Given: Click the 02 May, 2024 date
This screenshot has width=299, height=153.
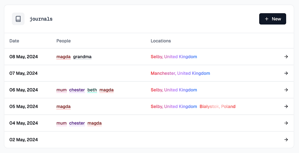Looking at the screenshot, I should [24, 140].
